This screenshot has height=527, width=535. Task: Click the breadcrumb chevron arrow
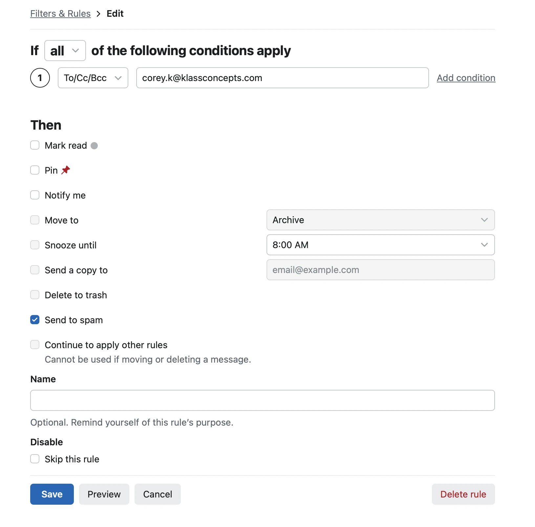pyautogui.click(x=98, y=14)
